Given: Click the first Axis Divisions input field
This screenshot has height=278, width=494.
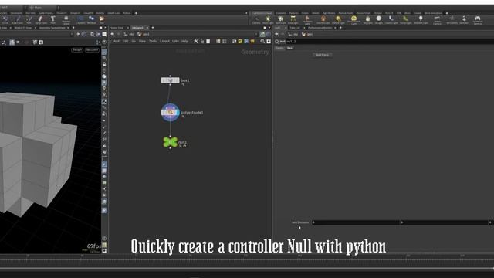Looking at the screenshot, I should pos(356,222).
